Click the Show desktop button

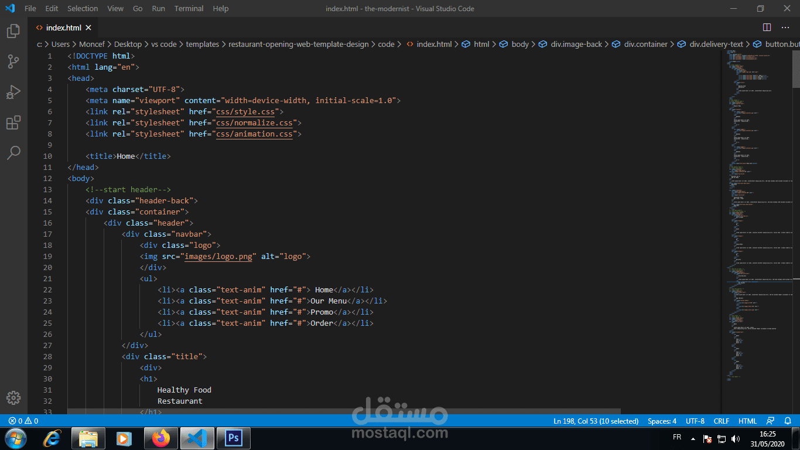(x=795, y=438)
